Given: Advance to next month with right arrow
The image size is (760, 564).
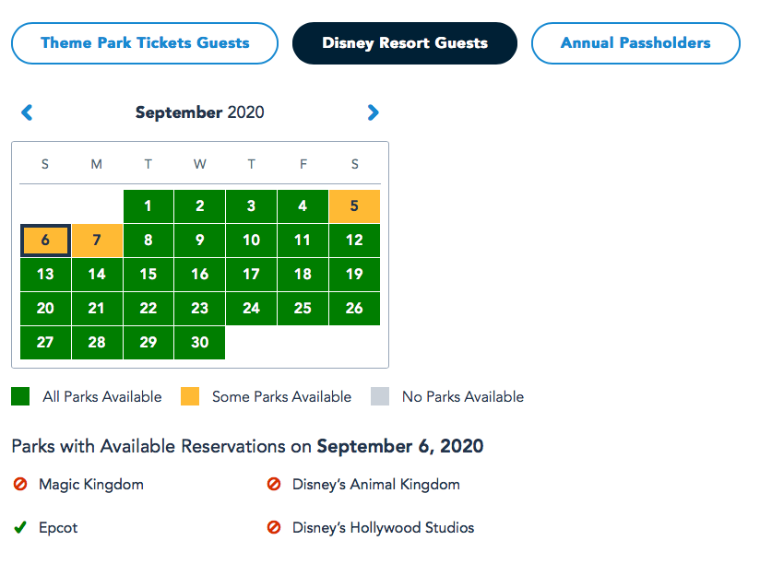Looking at the screenshot, I should 373,112.
